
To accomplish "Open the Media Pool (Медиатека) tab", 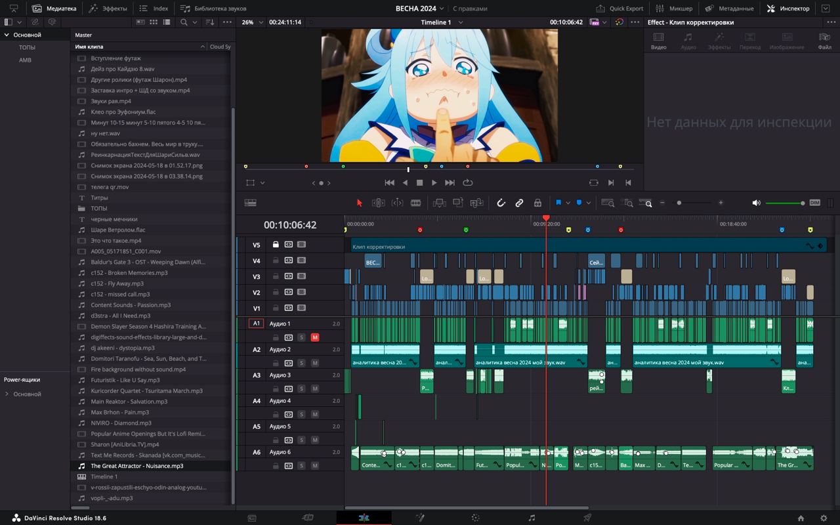I will point(54,9).
